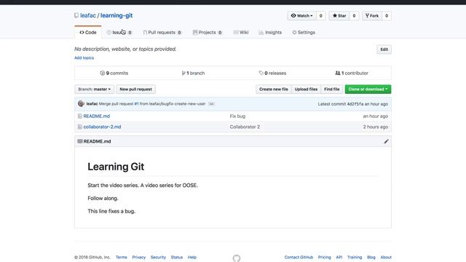Expand Clone or download dropdown
Image resolution: width=466 pixels, height=262 pixels.
tap(368, 89)
